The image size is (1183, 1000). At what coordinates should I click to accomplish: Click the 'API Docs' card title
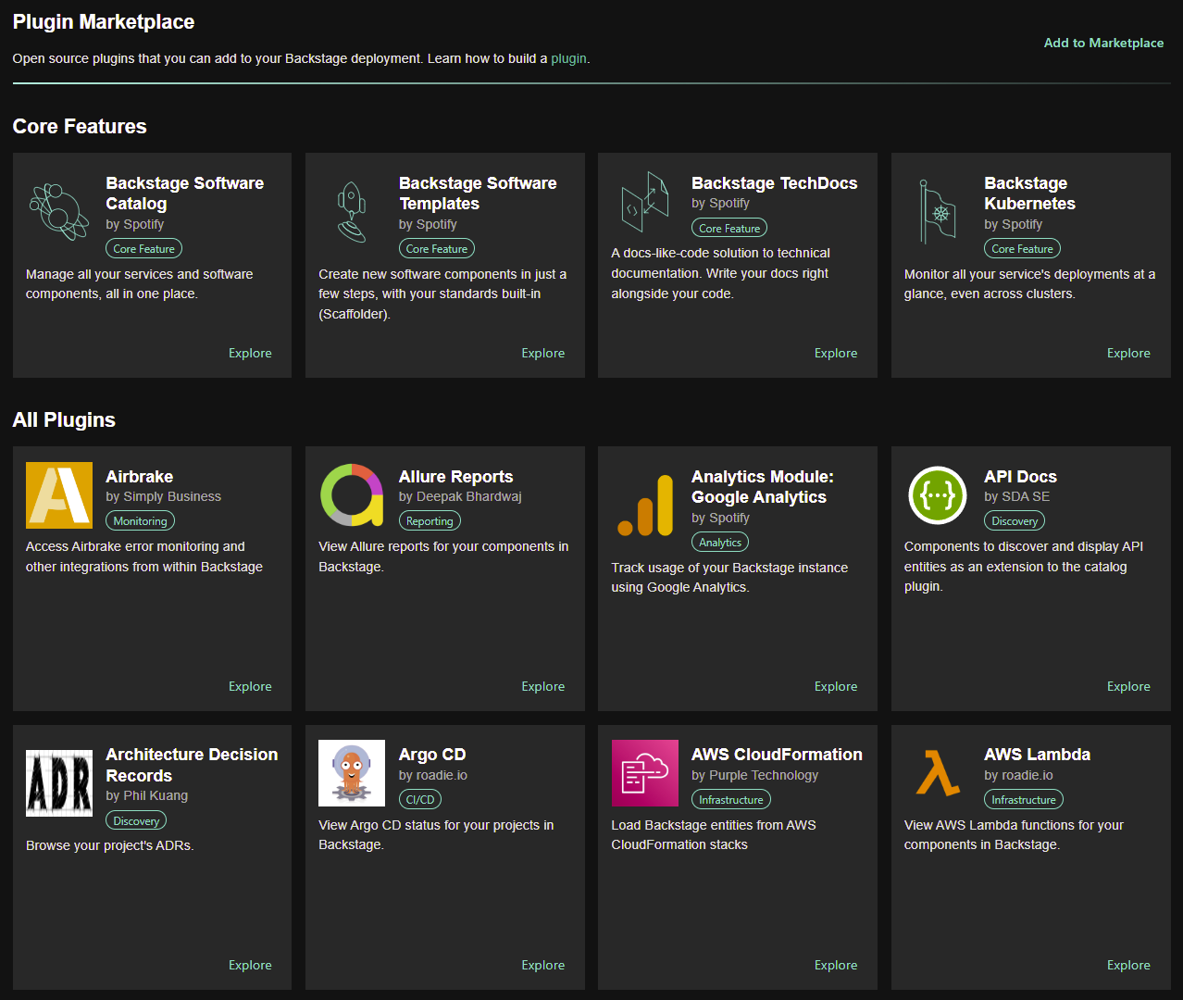[x=1020, y=477]
